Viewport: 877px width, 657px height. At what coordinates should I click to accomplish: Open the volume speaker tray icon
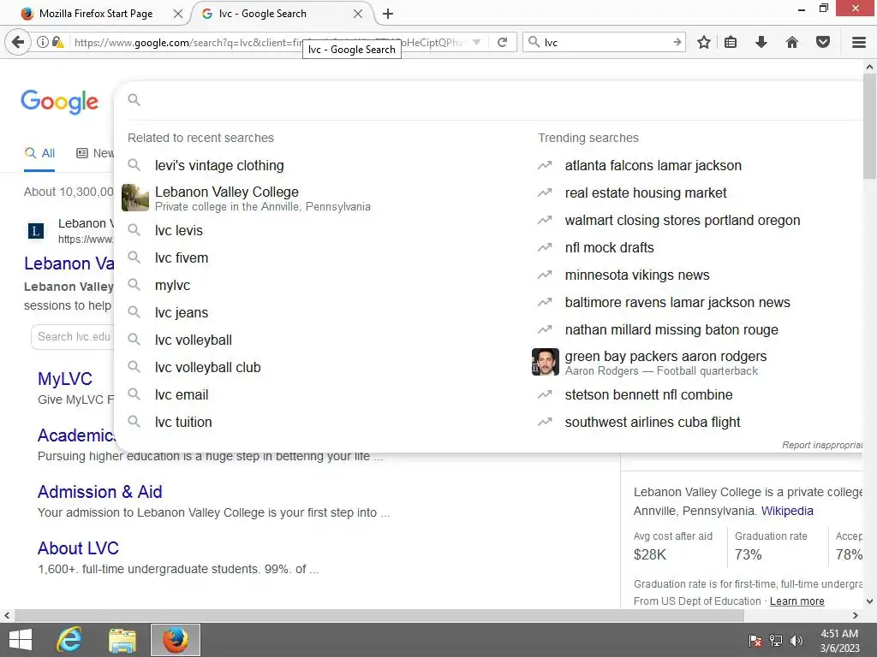point(796,641)
